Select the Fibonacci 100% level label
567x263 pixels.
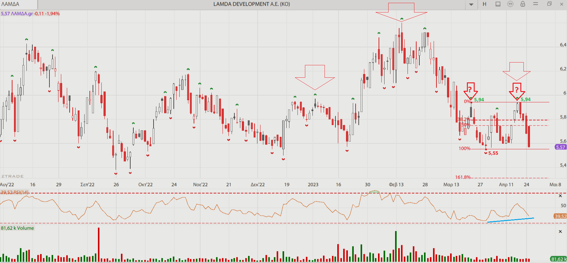[x=464, y=149]
